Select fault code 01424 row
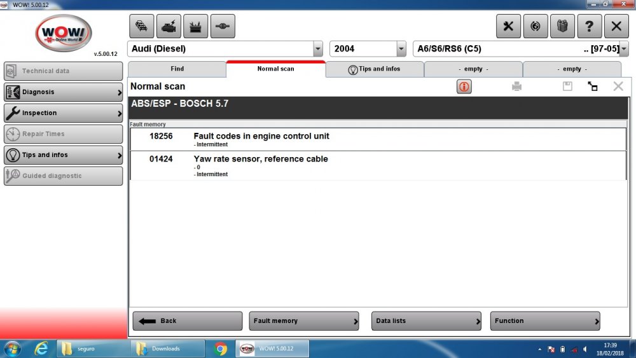Image resolution: width=636 pixels, height=358 pixels. (x=378, y=165)
